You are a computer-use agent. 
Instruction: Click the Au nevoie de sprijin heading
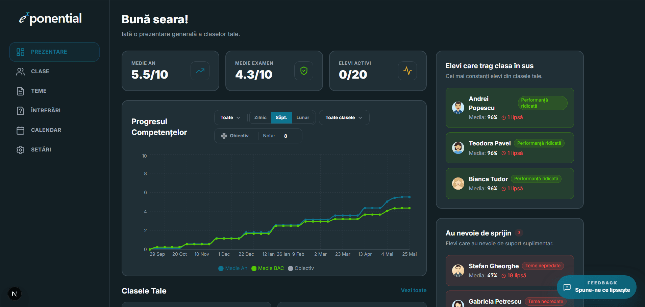click(478, 233)
